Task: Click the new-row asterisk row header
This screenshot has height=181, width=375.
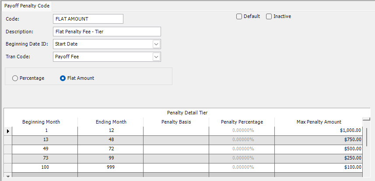Action: tap(8, 177)
